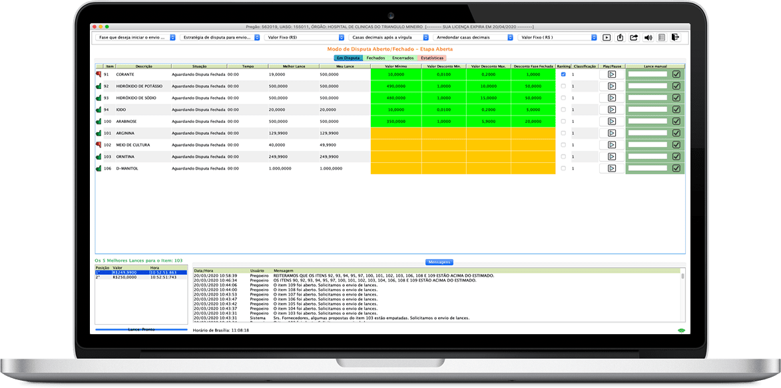Image resolution: width=781 pixels, height=388 pixels.
Task: Click the thumbs-down icon beside MEIO DE CULTURA
Action: (x=99, y=145)
